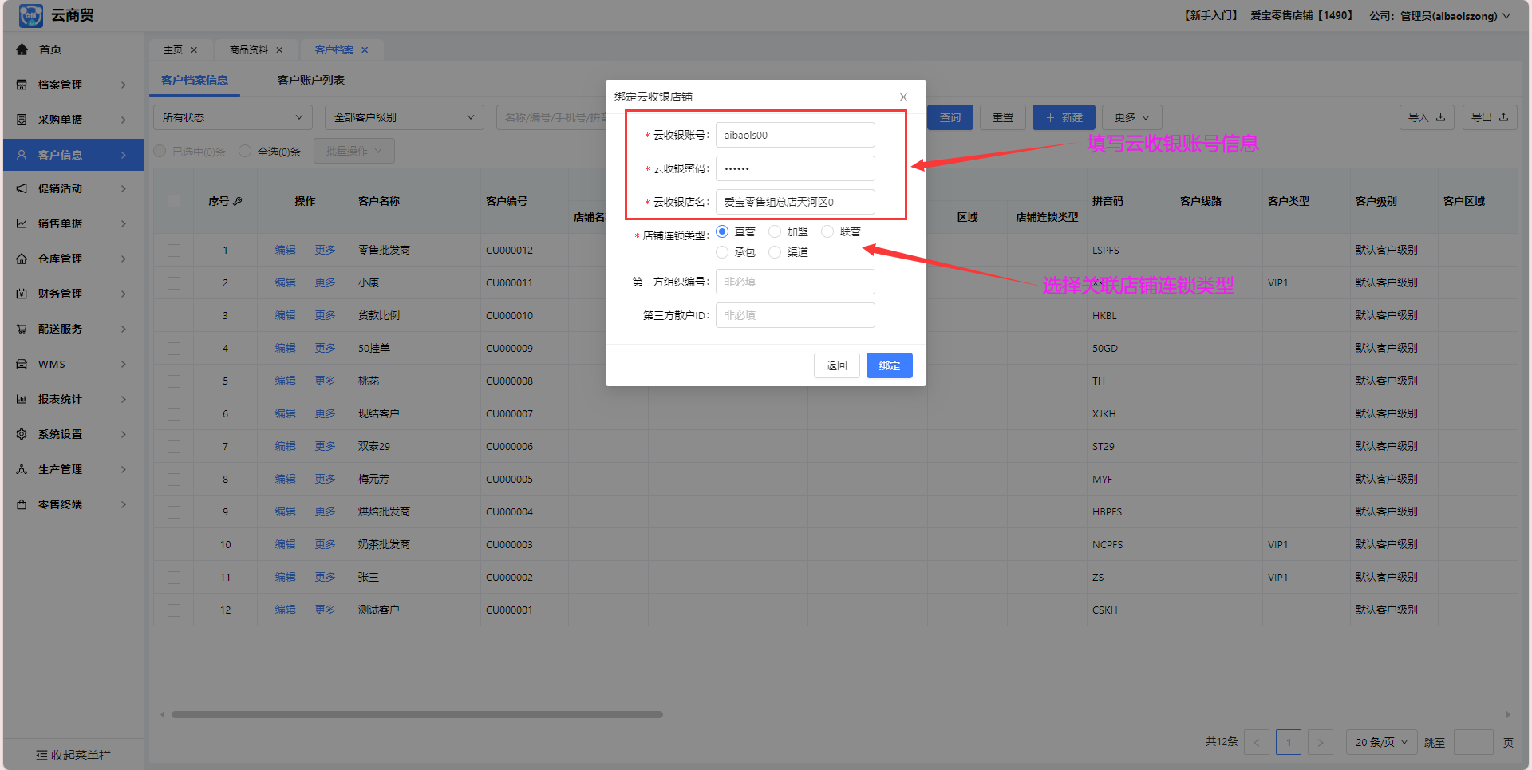Open the 客户账户列表 sub-tab
Screen dimensions: 1532x770
(311, 80)
